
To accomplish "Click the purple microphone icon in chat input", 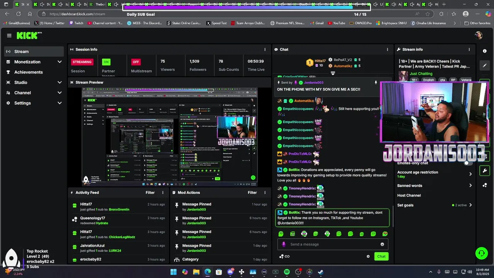I will 284,244.
